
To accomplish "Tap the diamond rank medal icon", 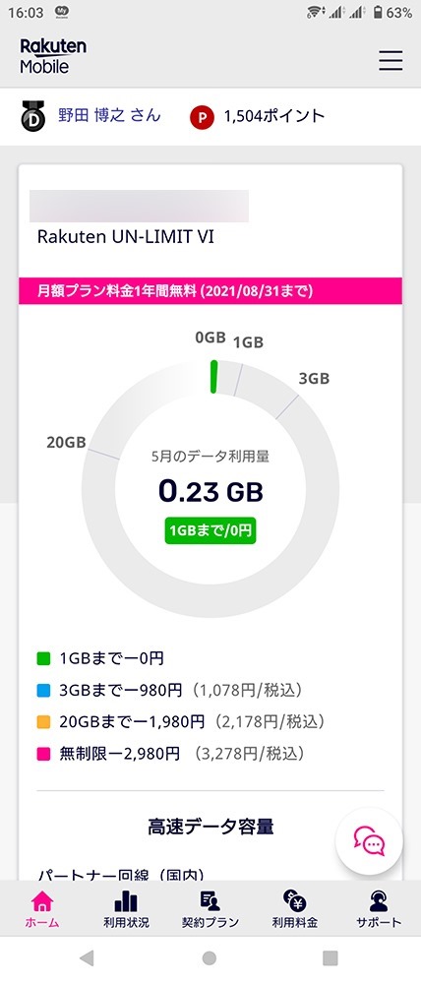I will [x=33, y=115].
